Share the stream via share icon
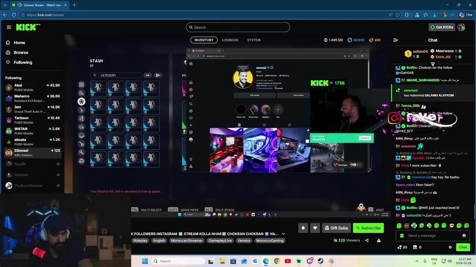The image size is (476, 267). 367,240
